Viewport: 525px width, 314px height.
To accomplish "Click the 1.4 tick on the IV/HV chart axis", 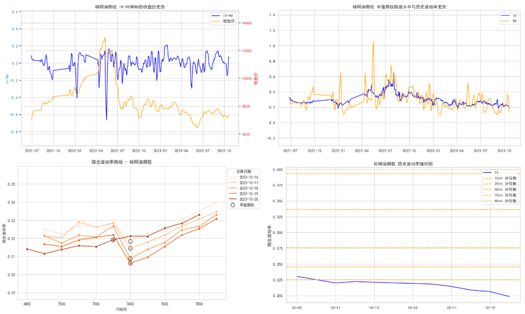I will [272, 15].
